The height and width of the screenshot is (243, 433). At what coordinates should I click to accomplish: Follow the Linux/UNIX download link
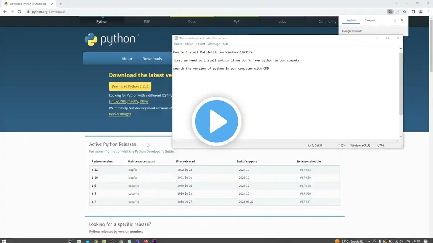117,101
